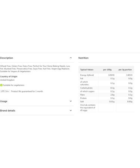Collapse the Description section chevron
Viewport: 140px width, 168px height.
71,58
